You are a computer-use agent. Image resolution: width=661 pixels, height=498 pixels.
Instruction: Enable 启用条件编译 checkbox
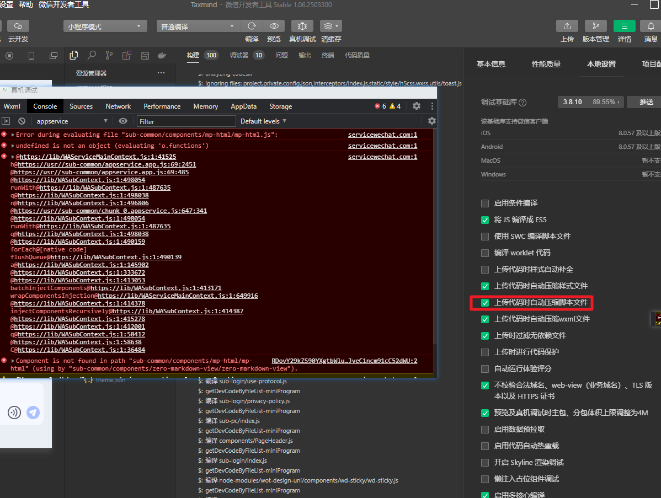click(x=485, y=203)
